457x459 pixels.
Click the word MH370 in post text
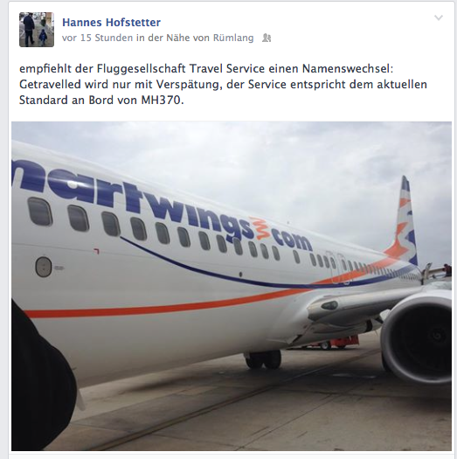(x=163, y=101)
